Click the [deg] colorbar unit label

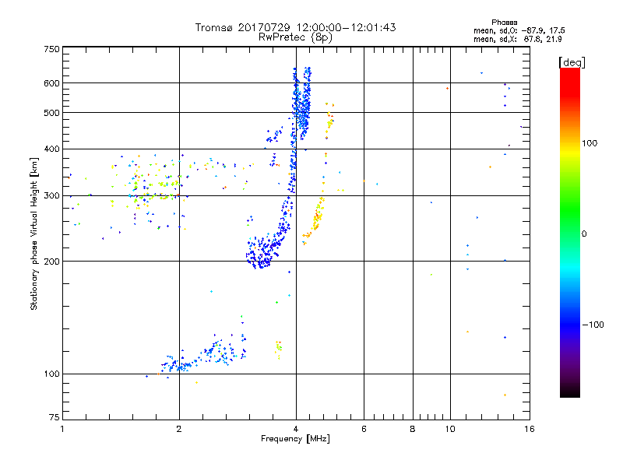[x=572, y=61]
